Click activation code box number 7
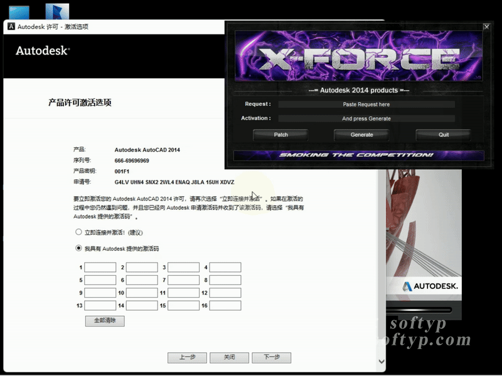This screenshot has width=502, height=376. [183, 280]
